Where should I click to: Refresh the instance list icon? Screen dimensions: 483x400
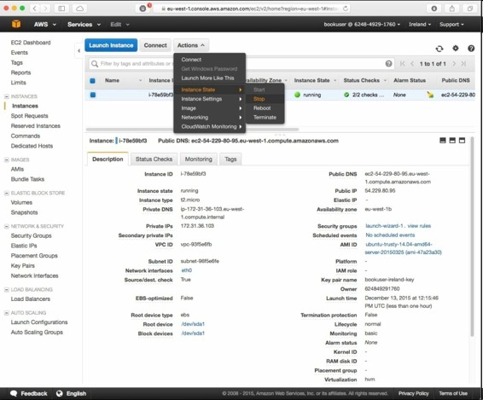439,49
